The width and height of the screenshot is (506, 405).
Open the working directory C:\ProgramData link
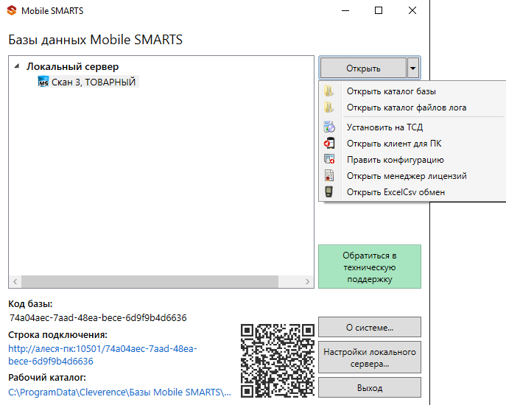[x=119, y=392]
